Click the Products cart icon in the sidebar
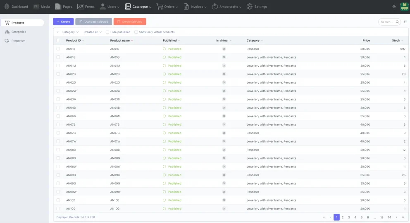 coord(7,23)
